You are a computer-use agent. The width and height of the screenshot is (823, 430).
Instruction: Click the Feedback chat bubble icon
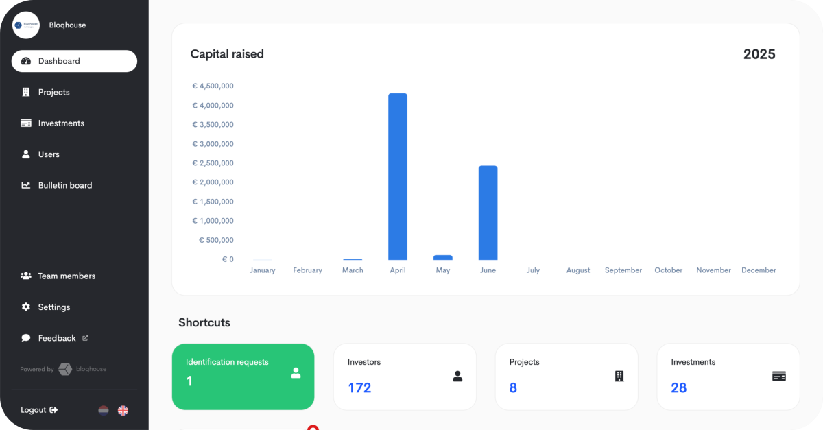pyautogui.click(x=27, y=338)
